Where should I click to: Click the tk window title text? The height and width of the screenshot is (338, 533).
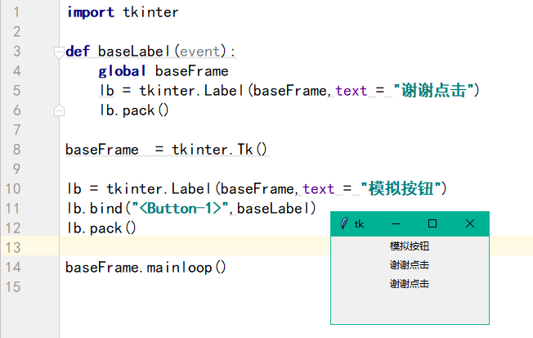[x=359, y=224]
